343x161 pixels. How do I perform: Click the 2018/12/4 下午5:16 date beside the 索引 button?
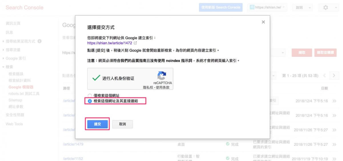tap(312, 101)
